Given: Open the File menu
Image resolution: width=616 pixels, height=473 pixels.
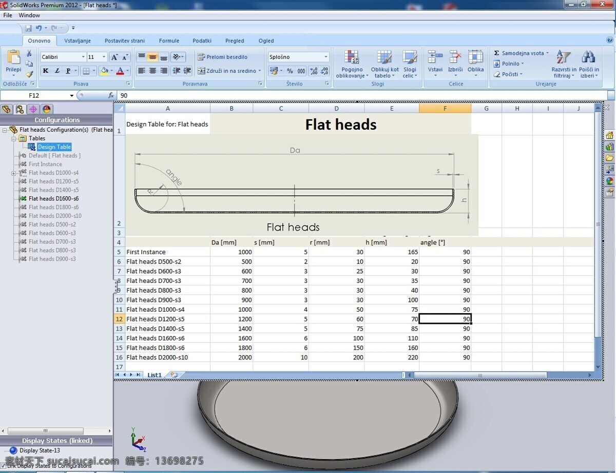Looking at the screenshot, I should 8,15.
